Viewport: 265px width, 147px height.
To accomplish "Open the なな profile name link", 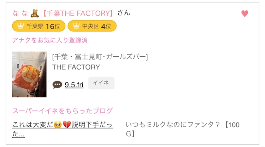I will click(20, 13).
